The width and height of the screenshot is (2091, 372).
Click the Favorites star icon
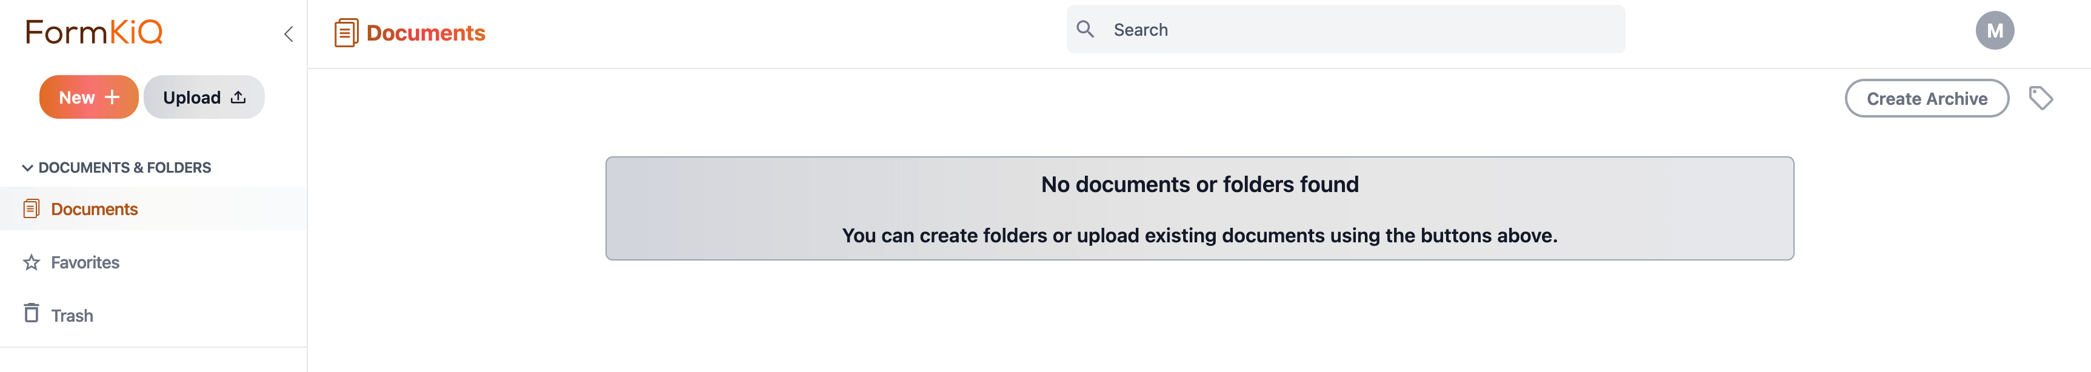pyautogui.click(x=32, y=262)
